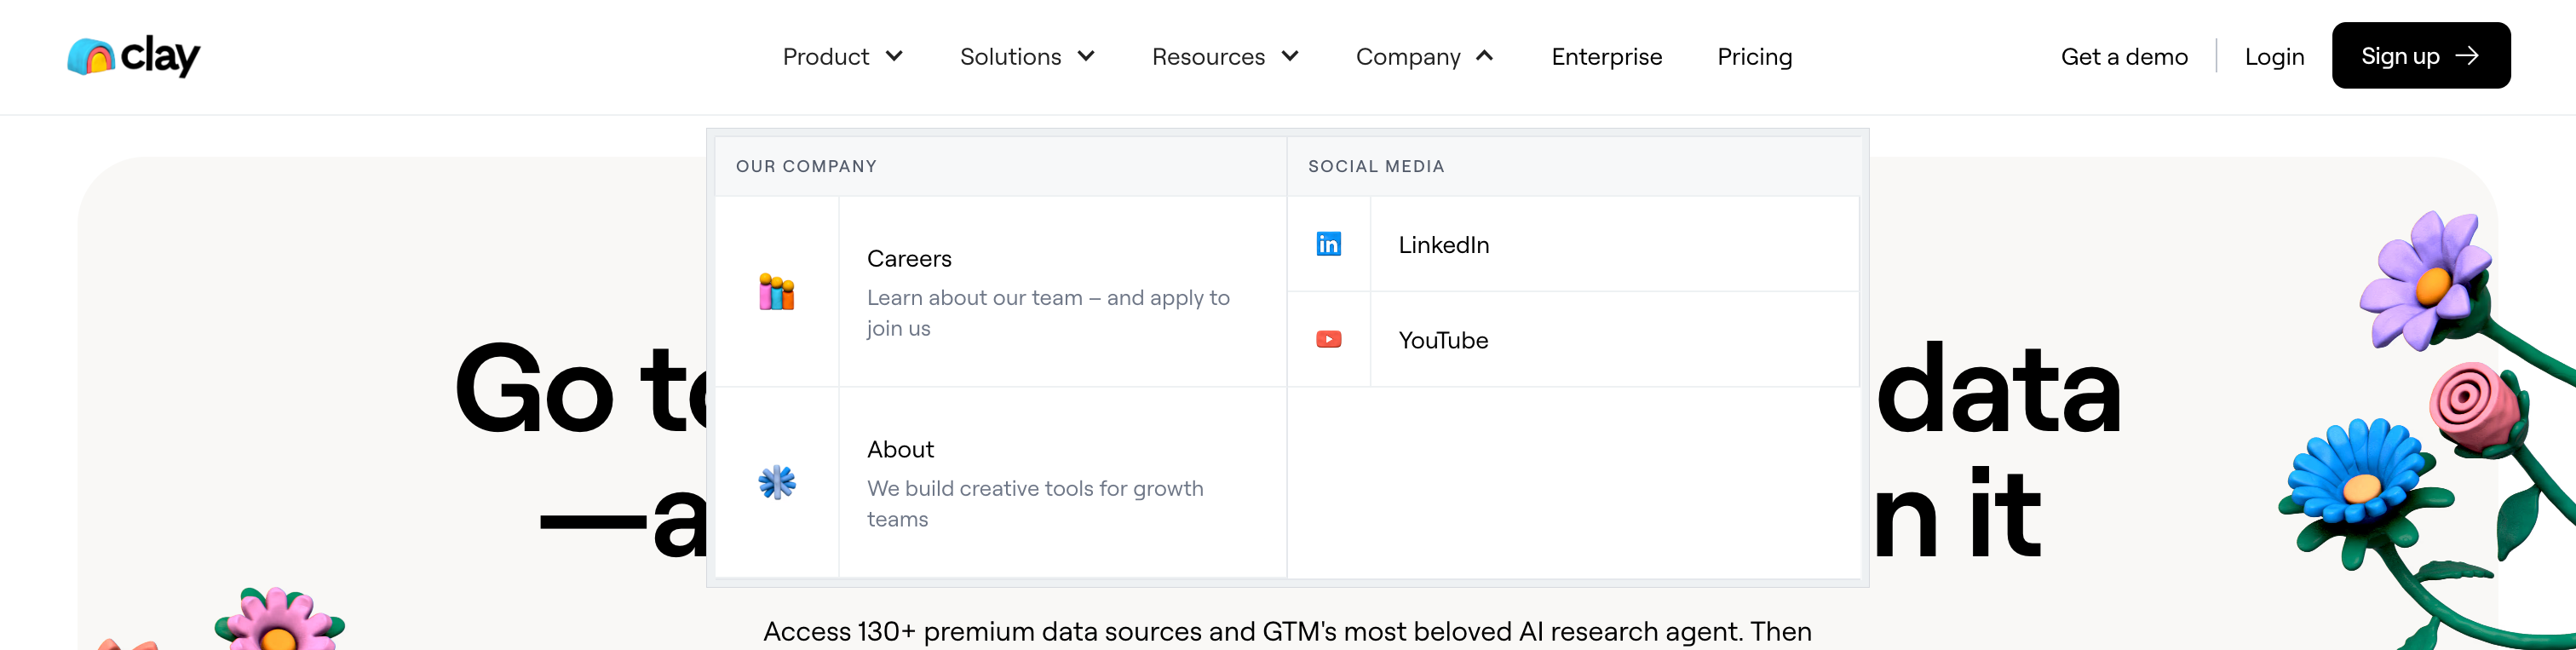Go to the Pricing page
Viewport: 2576px width, 650px height.
pos(1754,57)
